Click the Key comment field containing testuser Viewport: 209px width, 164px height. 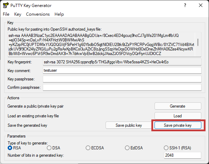[122, 70]
